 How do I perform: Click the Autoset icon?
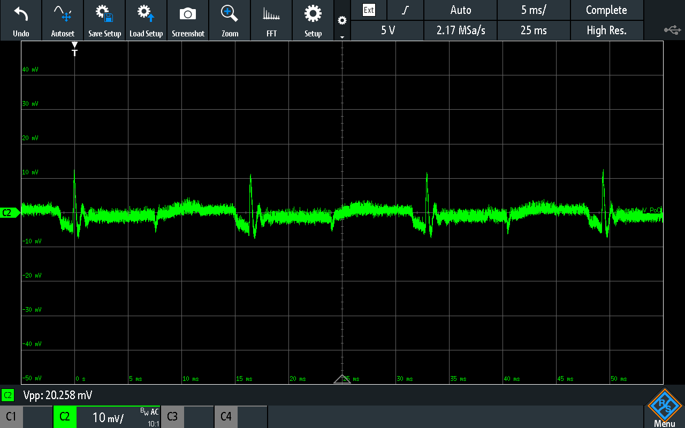(63, 20)
